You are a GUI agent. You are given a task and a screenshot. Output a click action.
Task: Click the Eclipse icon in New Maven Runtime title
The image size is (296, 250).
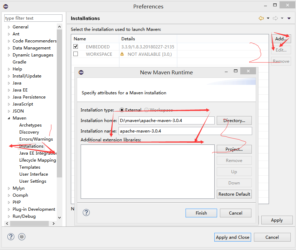pyautogui.click(x=81, y=72)
